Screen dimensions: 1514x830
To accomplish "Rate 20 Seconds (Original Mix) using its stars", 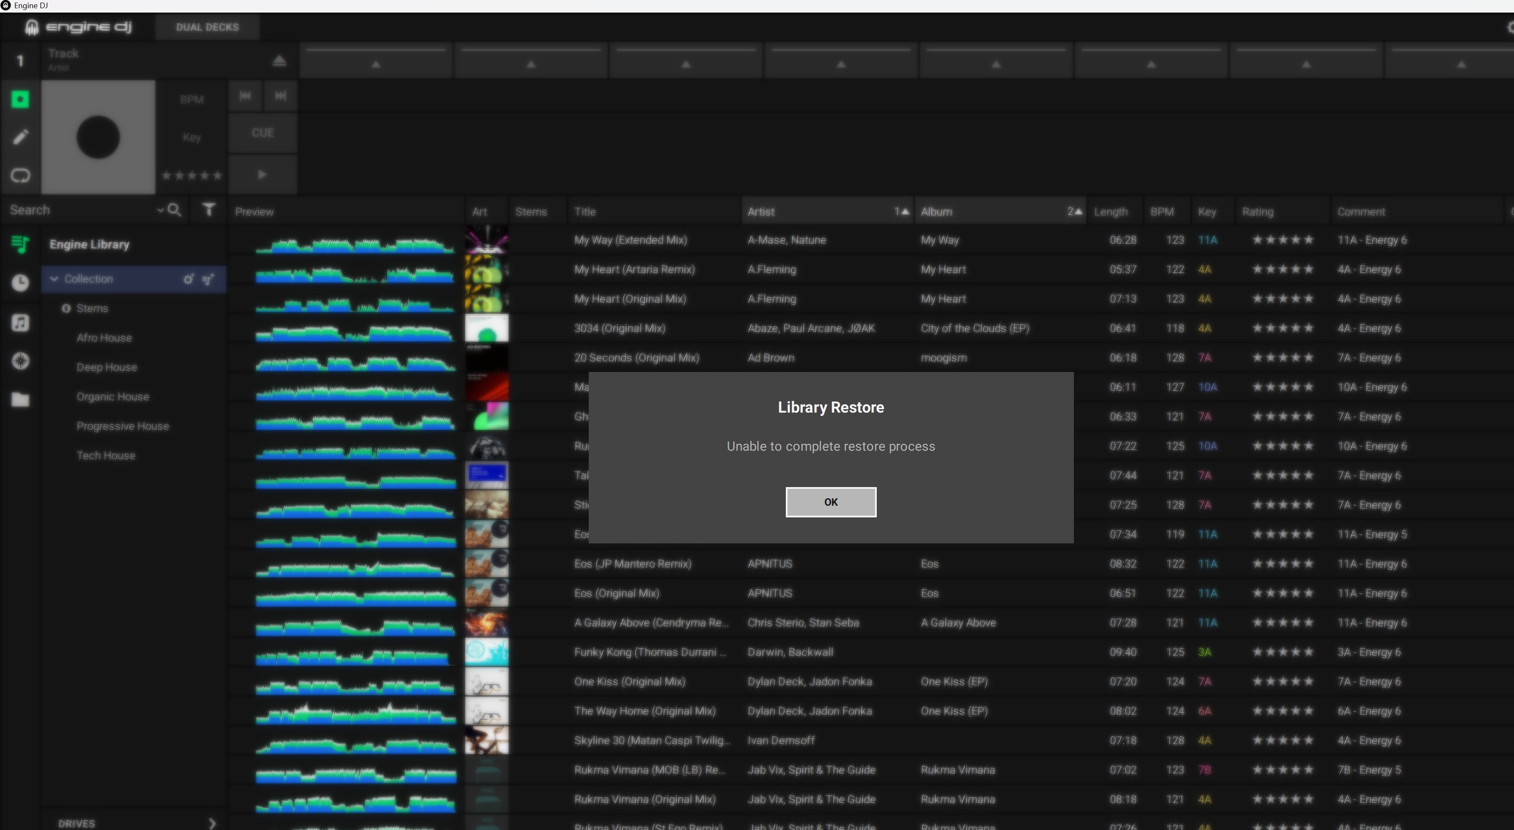I will (1282, 358).
